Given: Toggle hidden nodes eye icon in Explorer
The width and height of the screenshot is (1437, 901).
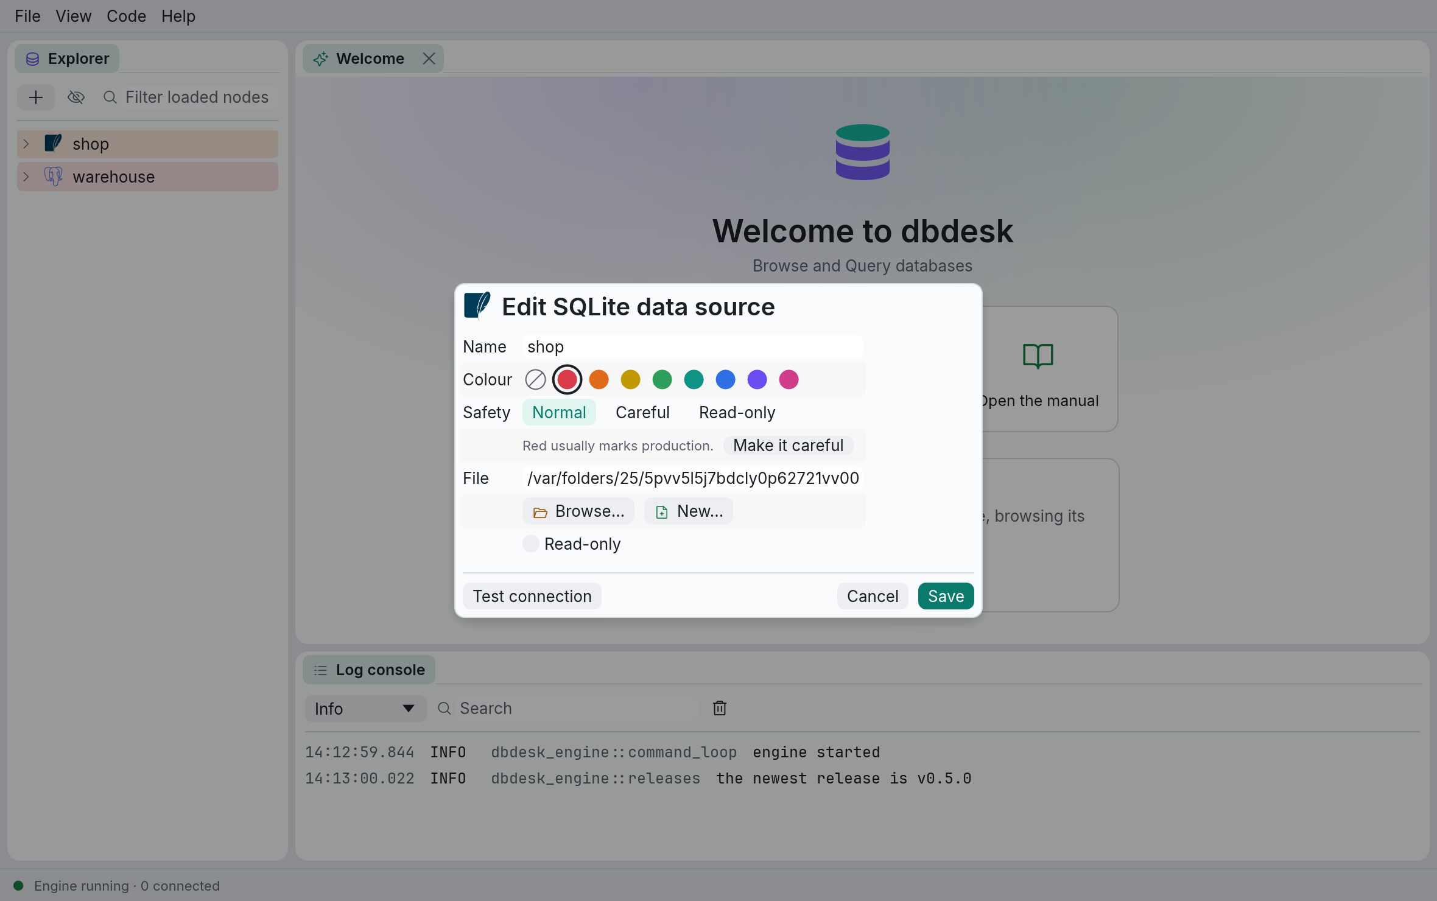Looking at the screenshot, I should (76, 97).
